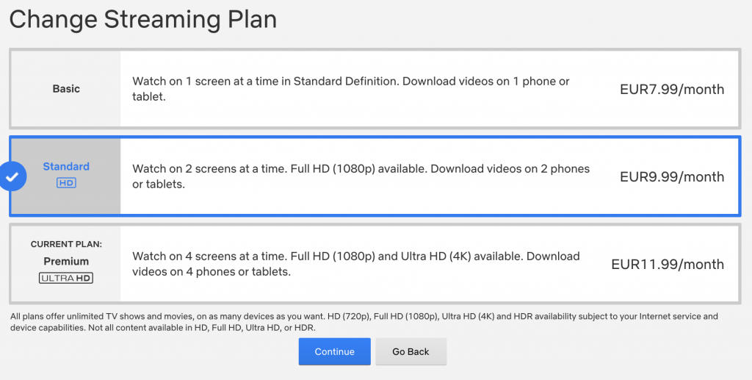
Task: Click the blue checkmark circle icon
Action: point(12,176)
